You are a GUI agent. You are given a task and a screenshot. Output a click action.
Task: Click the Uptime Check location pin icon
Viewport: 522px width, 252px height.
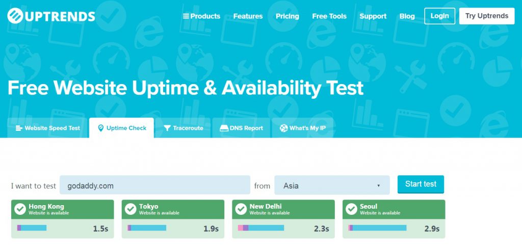pos(101,128)
